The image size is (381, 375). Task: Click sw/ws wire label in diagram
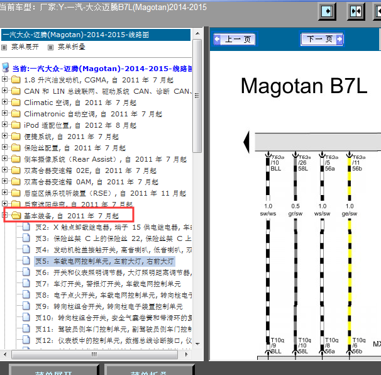point(268,213)
